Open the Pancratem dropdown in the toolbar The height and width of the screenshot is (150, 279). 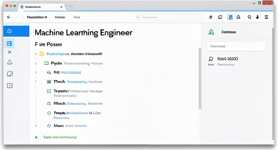point(37,17)
